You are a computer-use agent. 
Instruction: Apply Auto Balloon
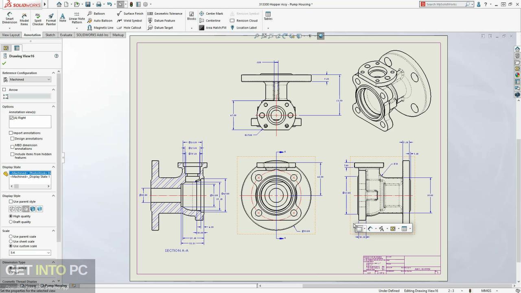[x=100, y=20]
